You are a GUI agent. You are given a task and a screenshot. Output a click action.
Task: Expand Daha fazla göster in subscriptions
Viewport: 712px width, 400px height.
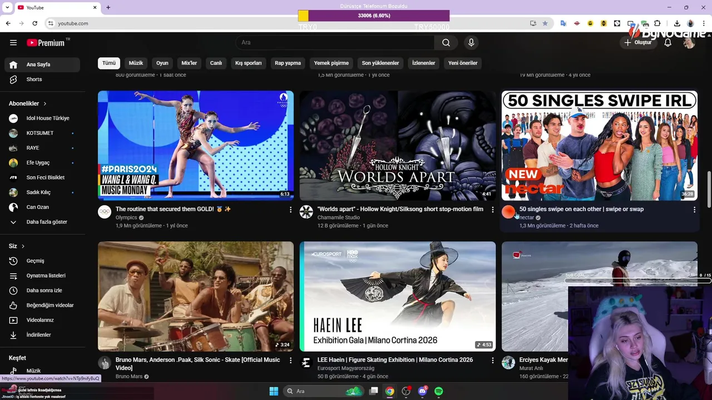point(42,222)
